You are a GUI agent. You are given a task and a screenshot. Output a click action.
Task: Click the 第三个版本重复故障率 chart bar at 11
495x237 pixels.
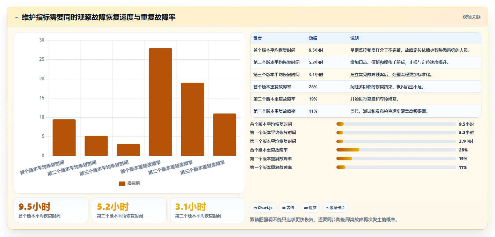225,135
